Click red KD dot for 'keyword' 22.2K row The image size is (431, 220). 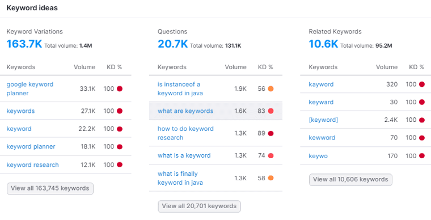(120, 129)
